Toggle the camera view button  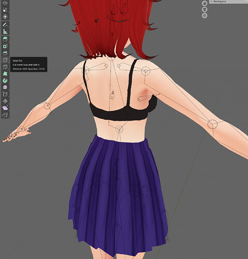(205, 9)
